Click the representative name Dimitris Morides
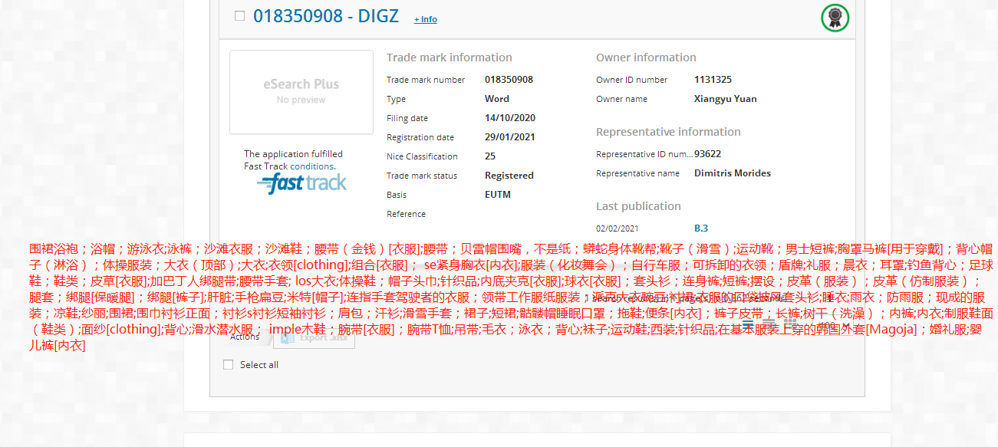 pyautogui.click(x=732, y=173)
